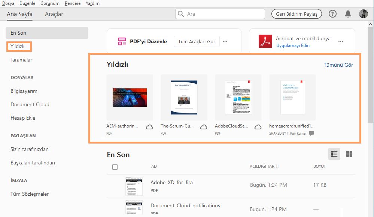Image resolution: width=374 pixels, height=217 pixels.
Task: Click the Document-Cloud-notifications row thumbnail
Action: (134, 207)
